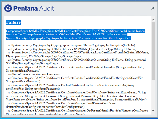The width and height of the screenshot is (158, 119).
Task: Click the GetPartnerIdentityProviderSignatureCertificates stack line
Action: (78, 110)
